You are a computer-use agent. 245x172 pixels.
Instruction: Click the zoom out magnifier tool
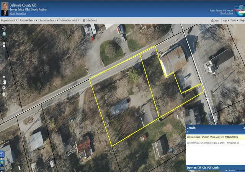point(4,94)
